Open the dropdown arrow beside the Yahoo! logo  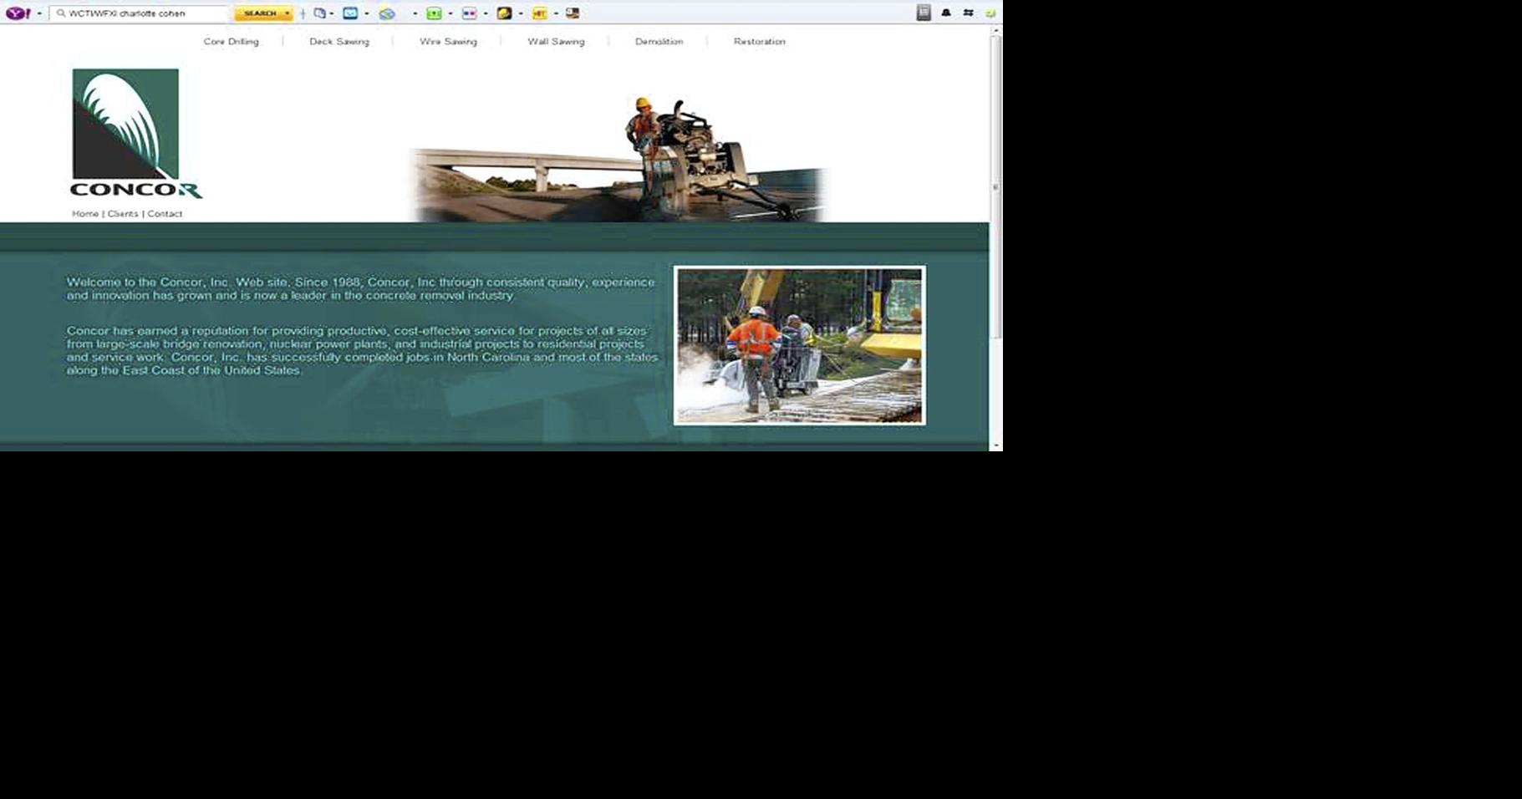tap(38, 13)
